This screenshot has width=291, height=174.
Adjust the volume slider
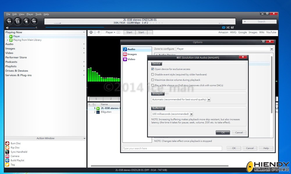pyautogui.click(x=23, y=28)
